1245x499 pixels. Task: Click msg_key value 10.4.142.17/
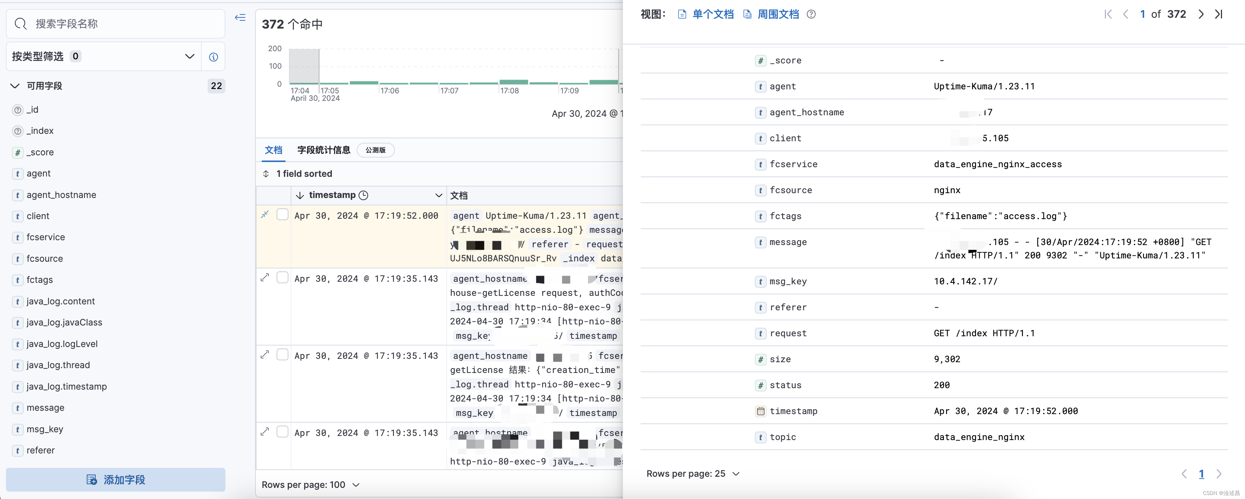click(965, 281)
